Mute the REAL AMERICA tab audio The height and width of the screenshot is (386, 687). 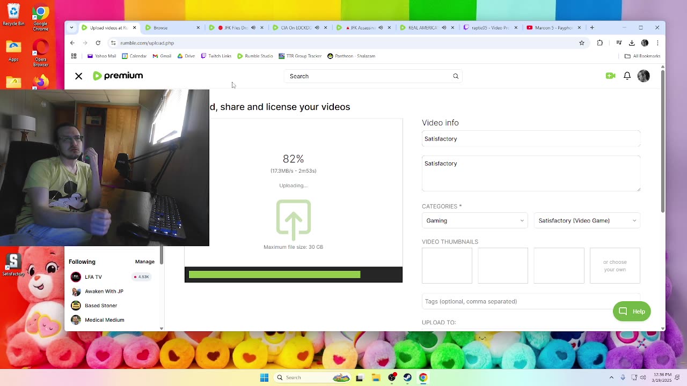pyautogui.click(x=444, y=28)
